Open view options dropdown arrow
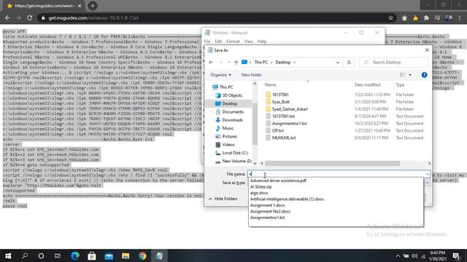Screen dimensions: 467x262 410,75
